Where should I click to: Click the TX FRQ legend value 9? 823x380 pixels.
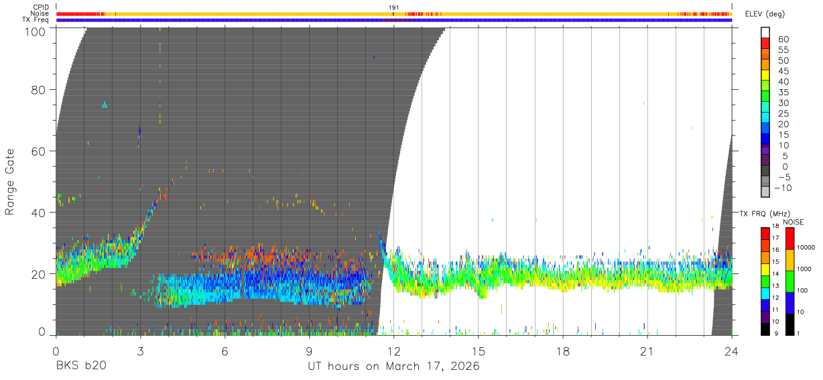click(777, 335)
